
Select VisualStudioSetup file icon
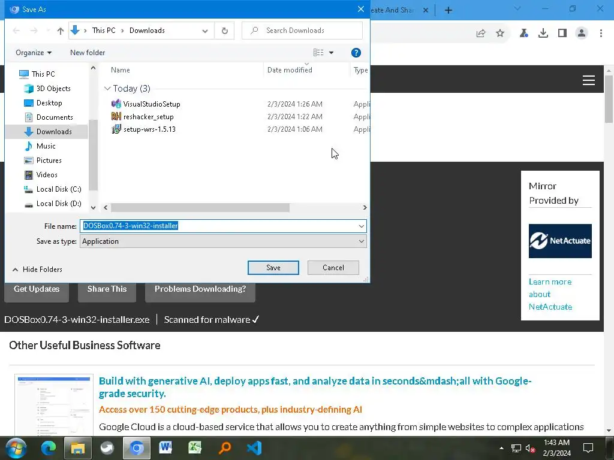116,104
